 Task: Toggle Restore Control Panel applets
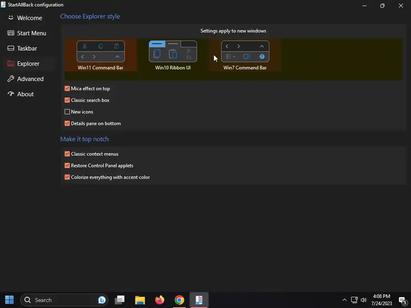click(x=67, y=166)
